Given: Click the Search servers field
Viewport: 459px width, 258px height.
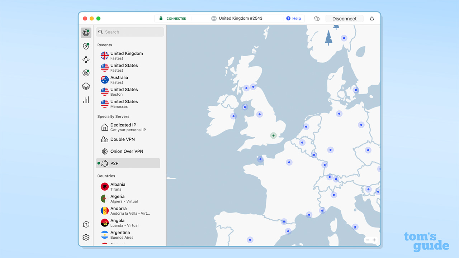Looking at the screenshot, I should [x=130, y=32].
